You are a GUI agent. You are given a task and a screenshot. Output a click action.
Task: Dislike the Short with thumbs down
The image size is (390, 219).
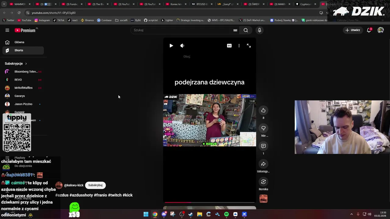pos(264,128)
